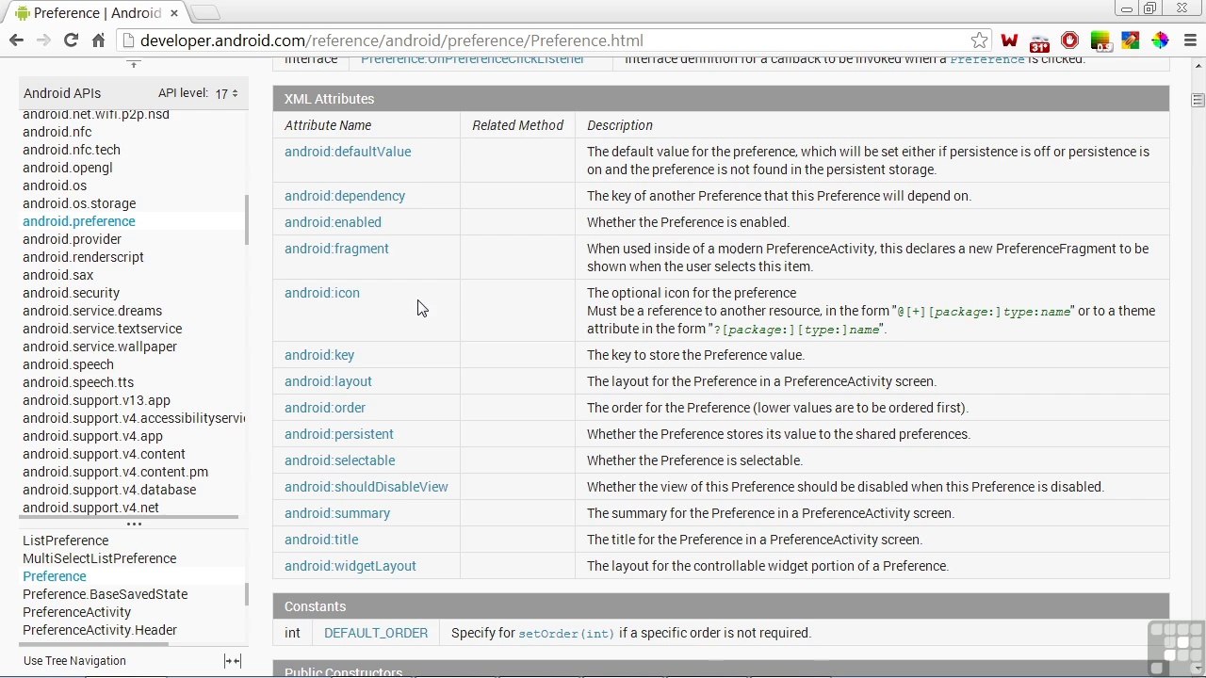Image resolution: width=1206 pixels, height=678 pixels.
Task: Open the Chrome hamburger menu
Action: tap(1190, 40)
